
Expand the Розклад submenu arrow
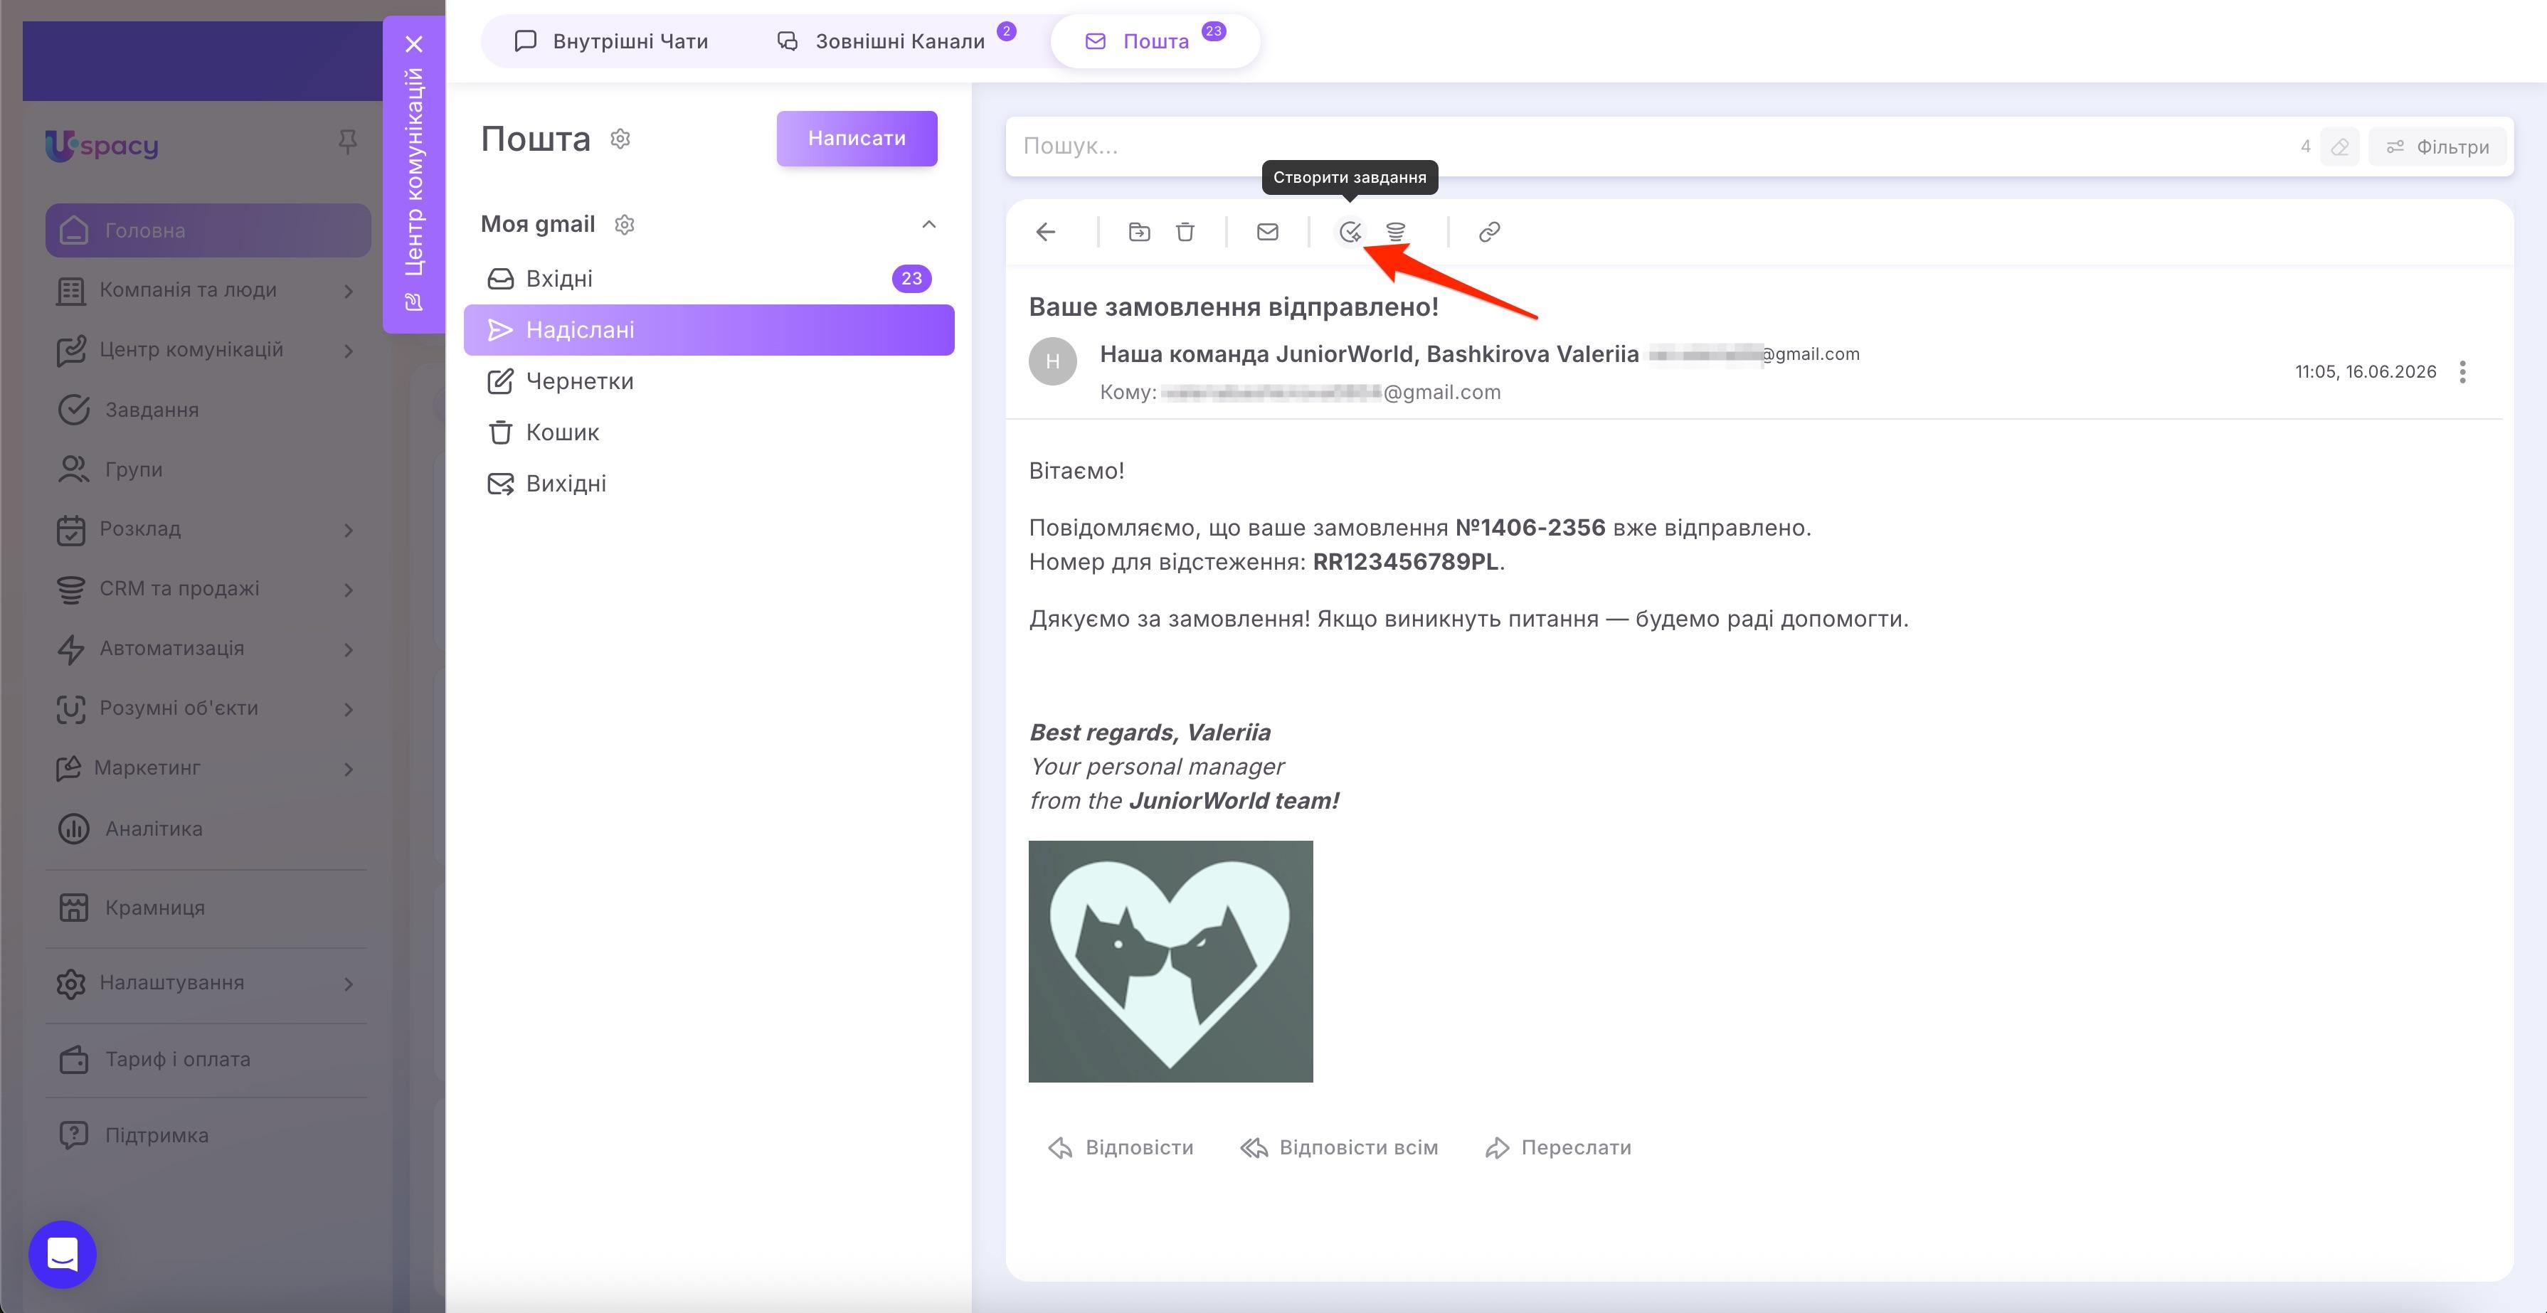coord(348,530)
